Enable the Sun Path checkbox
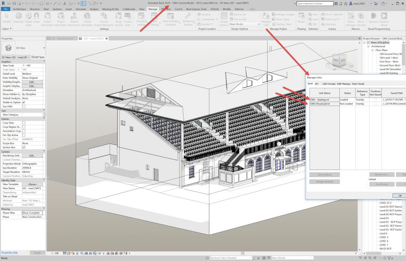 point(24,106)
